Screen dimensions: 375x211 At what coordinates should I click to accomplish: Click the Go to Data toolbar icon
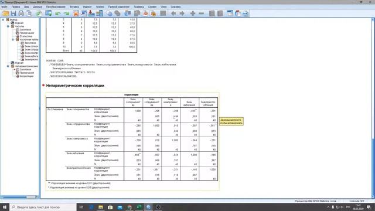[76, 13]
